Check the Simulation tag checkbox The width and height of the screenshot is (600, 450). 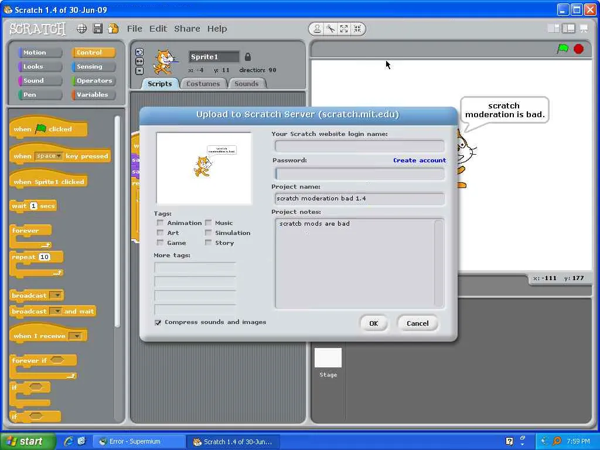(x=208, y=233)
